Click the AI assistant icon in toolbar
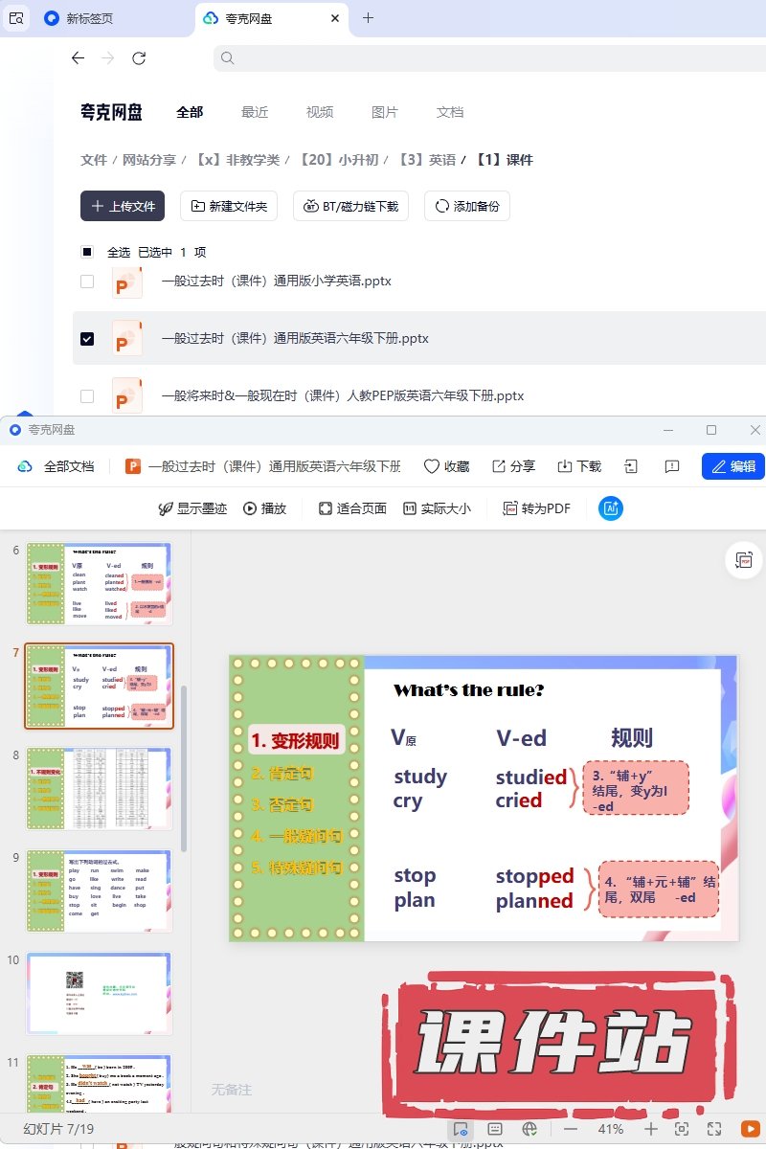 point(611,508)
